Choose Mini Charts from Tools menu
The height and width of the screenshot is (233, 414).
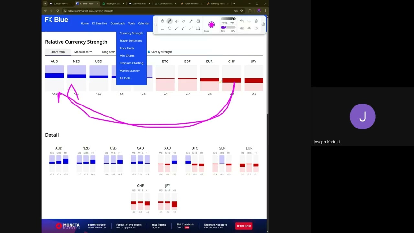point(127,56)
